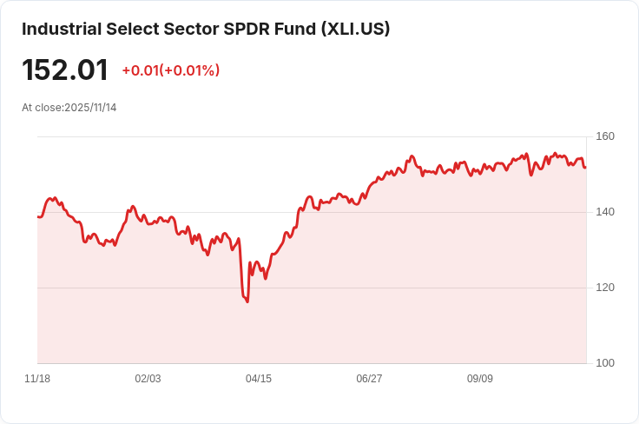
Task: Click the December dip right of 11/18 start
Action: [85, 242]
